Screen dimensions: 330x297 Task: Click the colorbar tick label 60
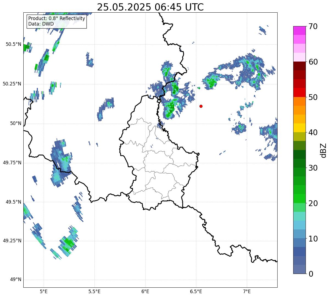tap(313, 62)
